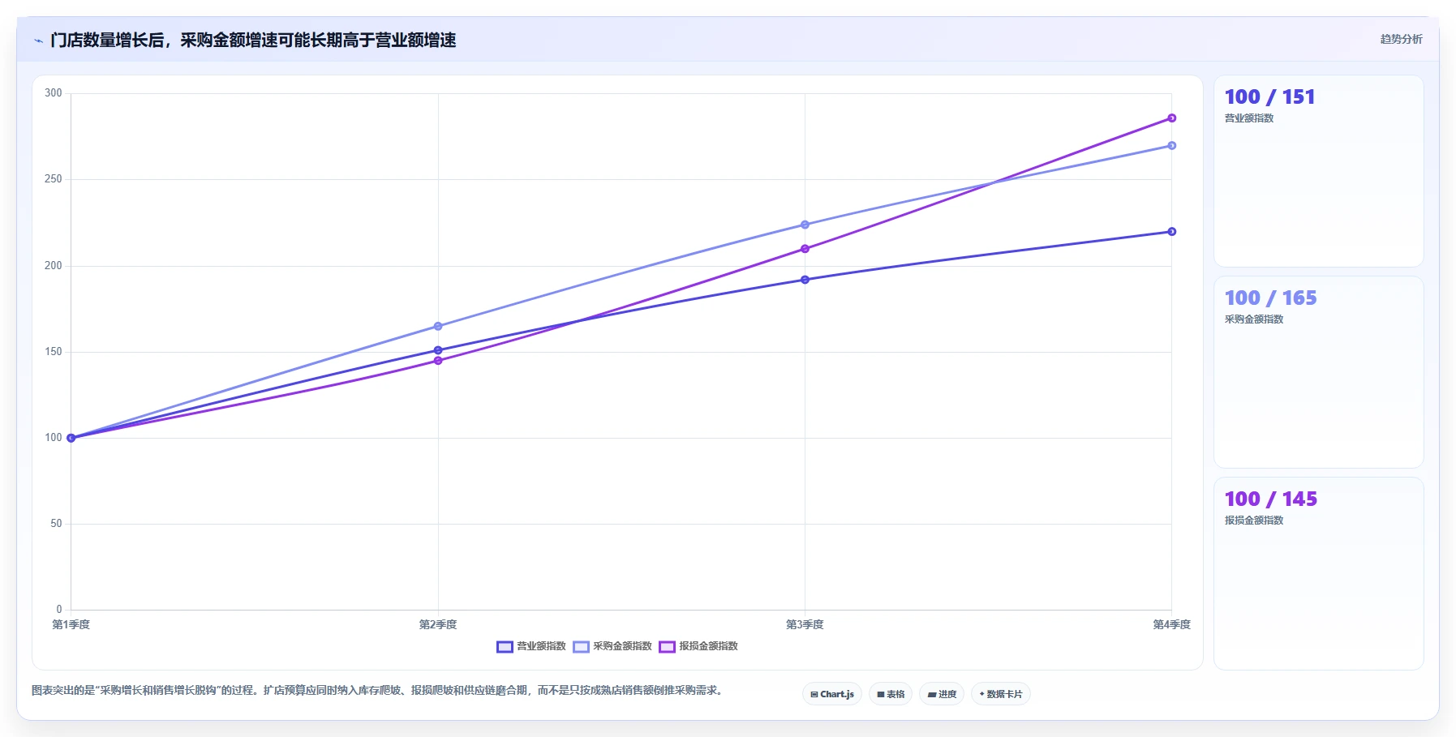1456x737 pixels.
Task: Click the 报损金额指数 legend label
Action: click(708, 646)
